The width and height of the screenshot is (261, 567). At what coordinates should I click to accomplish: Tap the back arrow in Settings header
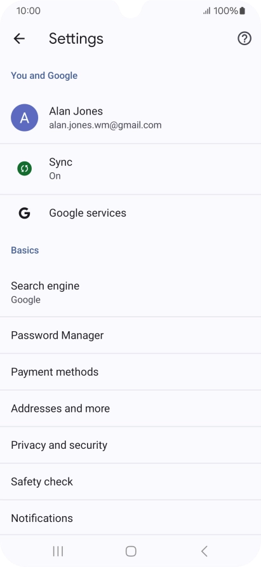click(19, 38)
